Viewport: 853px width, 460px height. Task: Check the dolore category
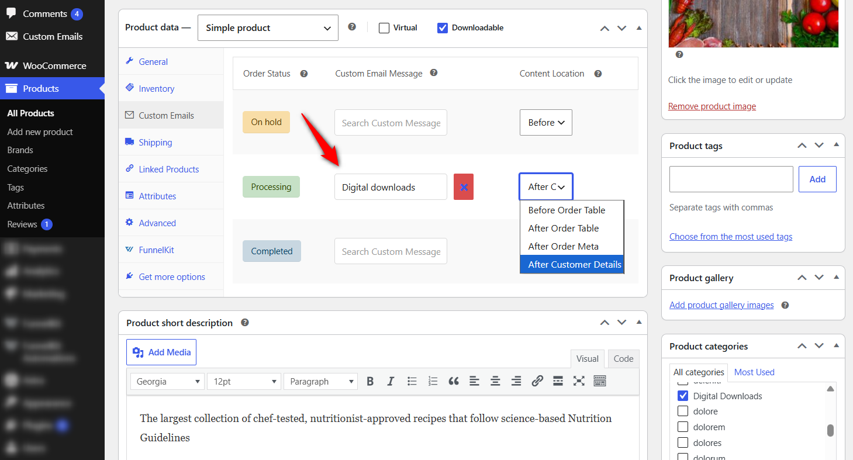pos(683,411)
